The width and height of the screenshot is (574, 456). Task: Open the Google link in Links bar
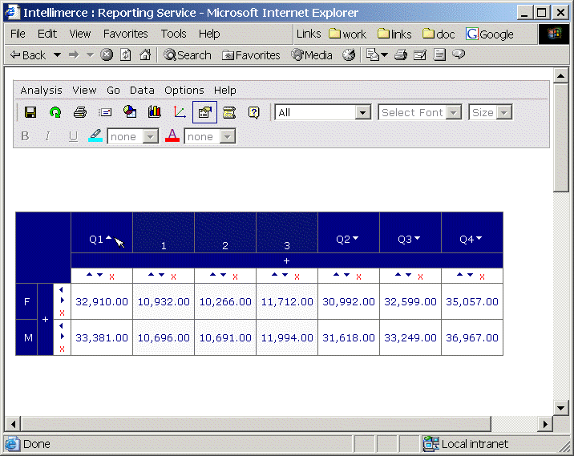pos(490,34)
